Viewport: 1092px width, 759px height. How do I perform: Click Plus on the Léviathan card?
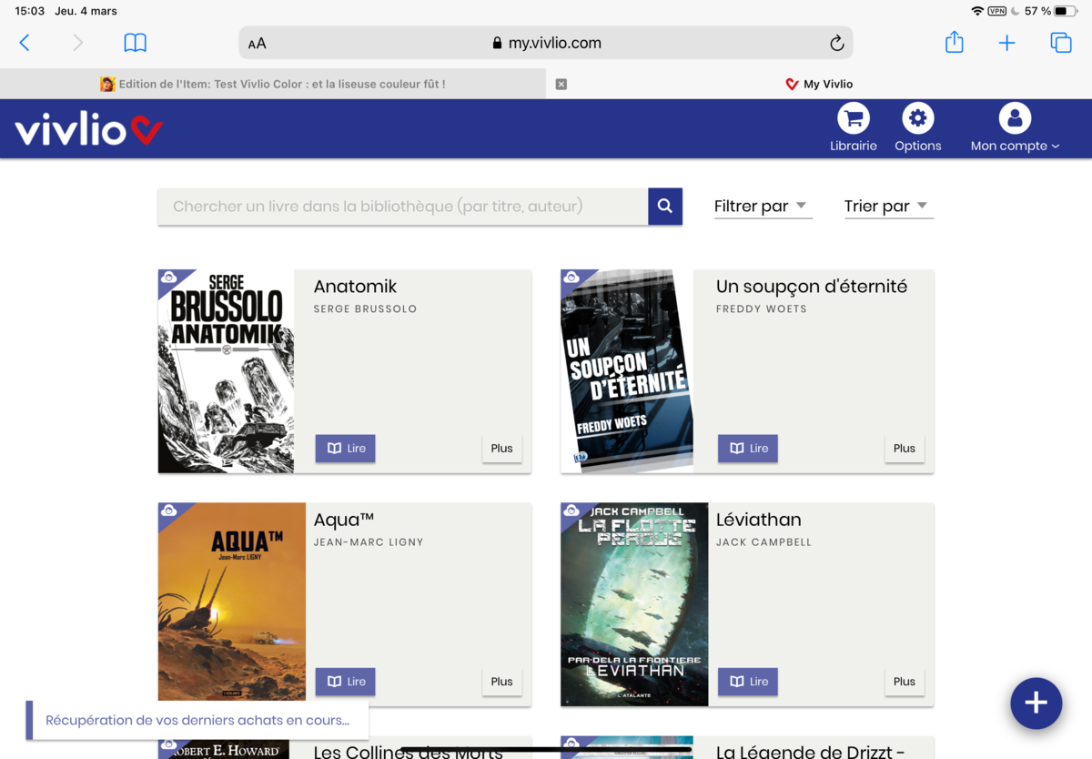pos(905,682)
